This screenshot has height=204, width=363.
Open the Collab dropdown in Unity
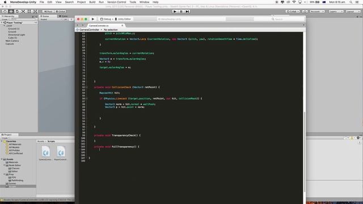(x=293, y=11)
